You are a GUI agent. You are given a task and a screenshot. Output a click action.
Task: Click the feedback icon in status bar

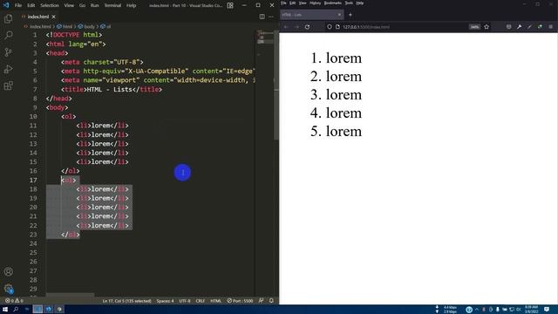coord(262,301)
